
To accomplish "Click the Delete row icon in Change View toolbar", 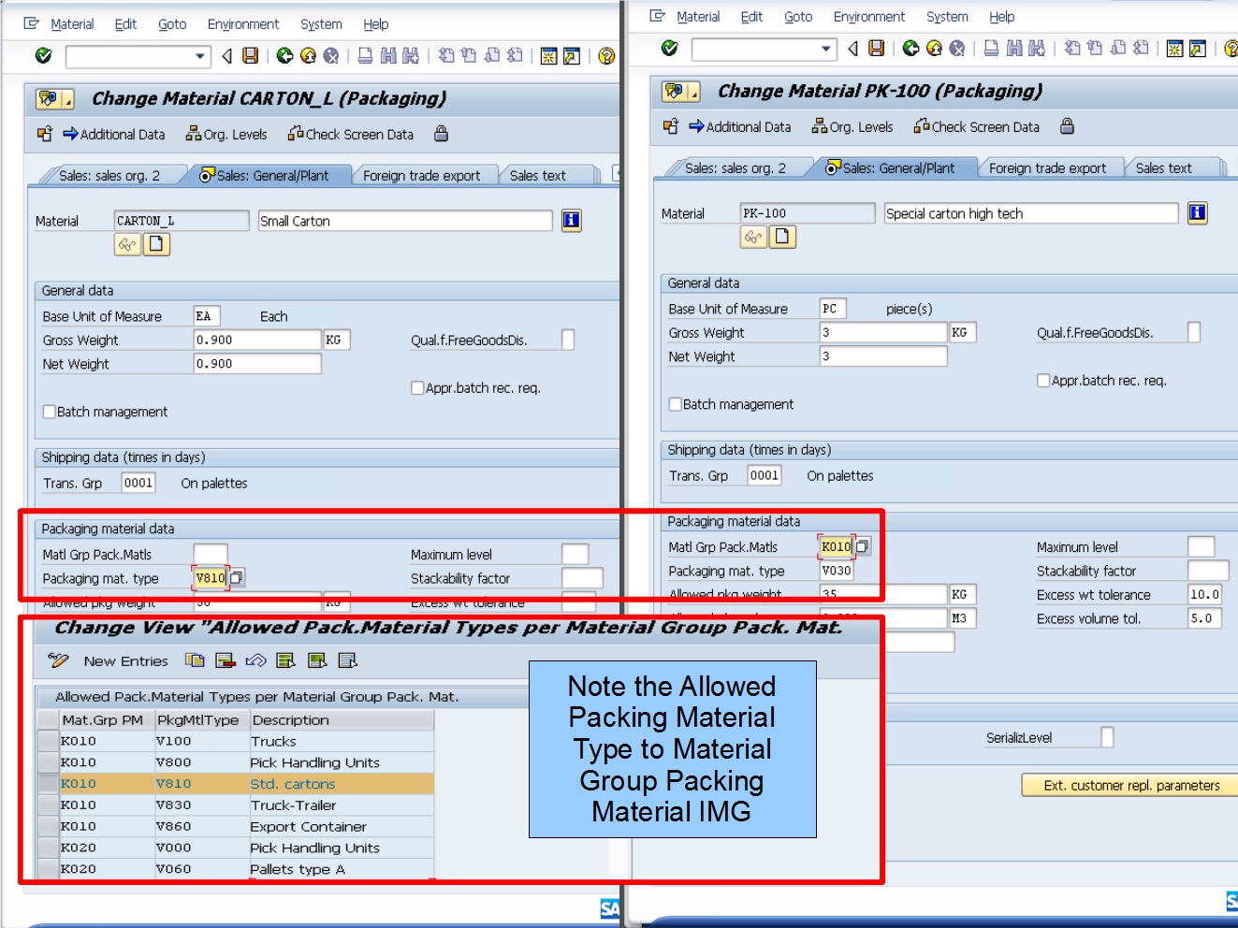I will pyautogui.click(x=226, y=660).
